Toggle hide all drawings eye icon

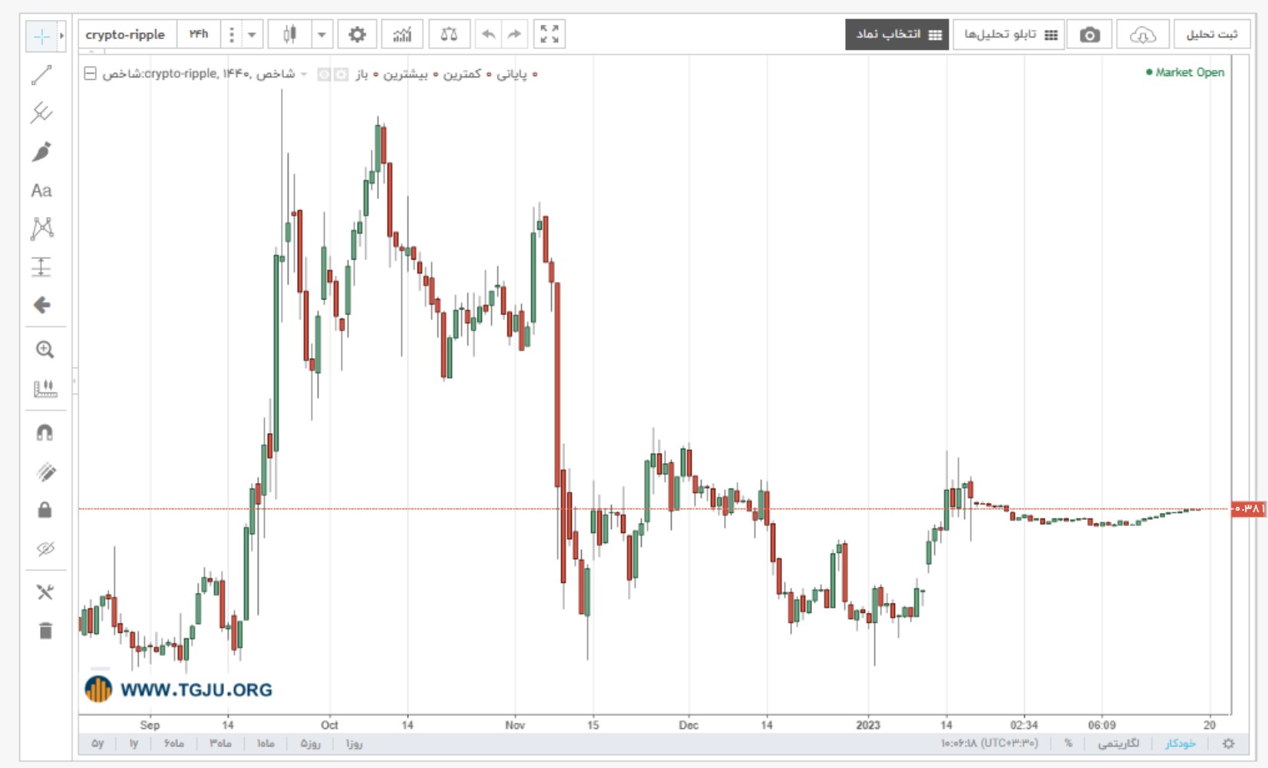pyautogui.click(x=45, y=548)
